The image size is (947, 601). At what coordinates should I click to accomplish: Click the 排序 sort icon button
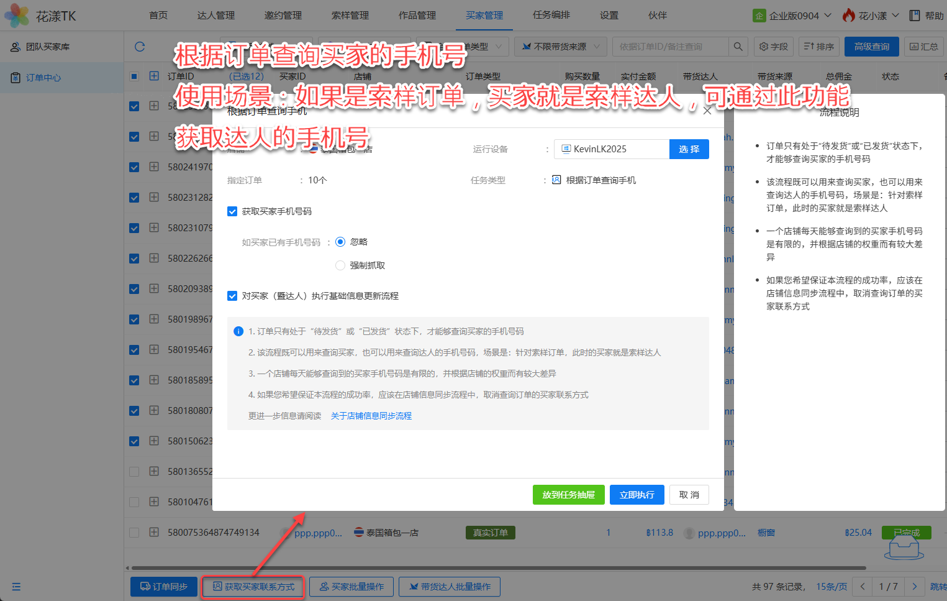[818, 47]
